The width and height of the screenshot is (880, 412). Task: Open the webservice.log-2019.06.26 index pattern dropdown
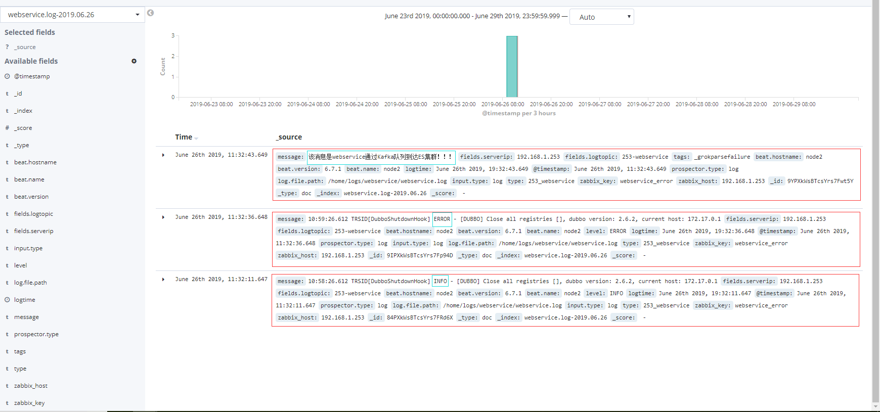(x=73, y=15)
